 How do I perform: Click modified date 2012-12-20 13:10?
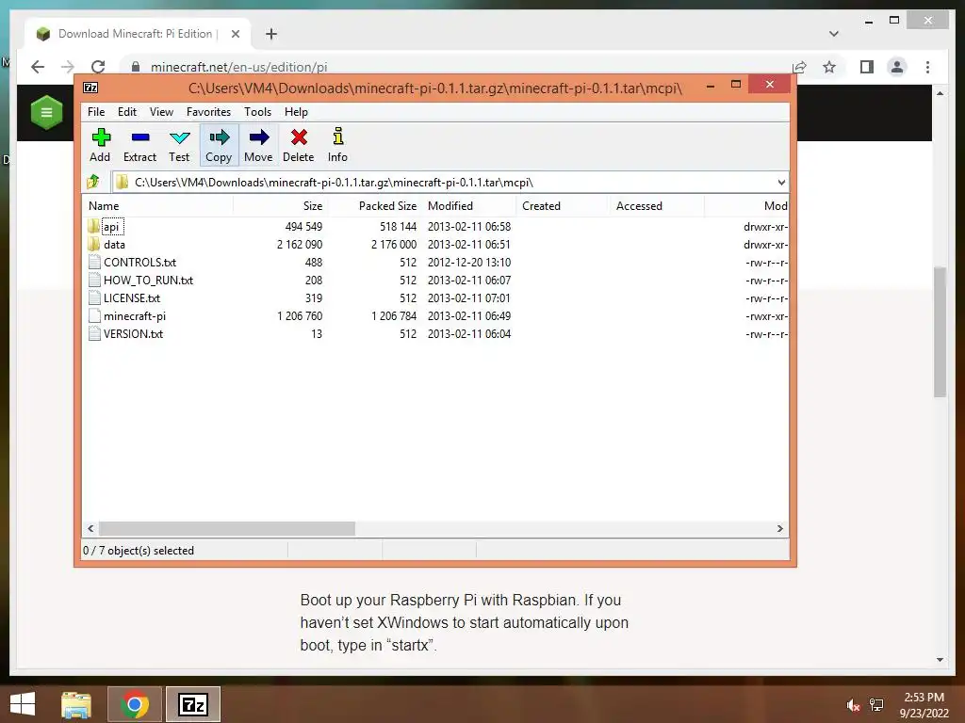pyautogui.click(x=469, y=263)
